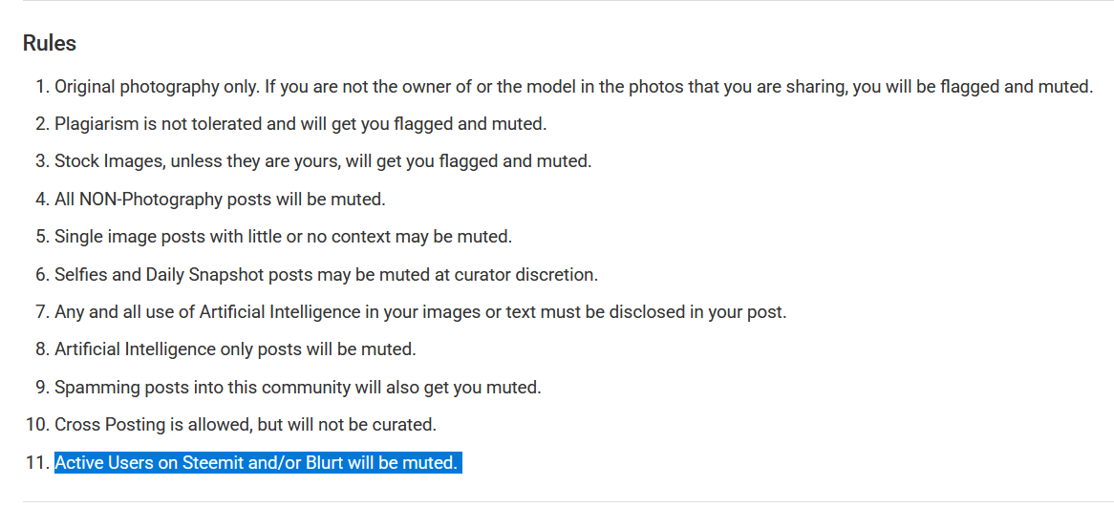Click the "Spamming posts into this community" rule
Screen dimensions: 1114x507
tap(298, 388)
